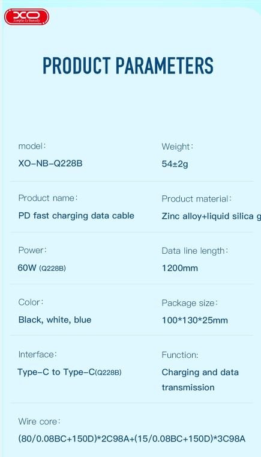Click the wire core specification string

[x=132, y=438]
